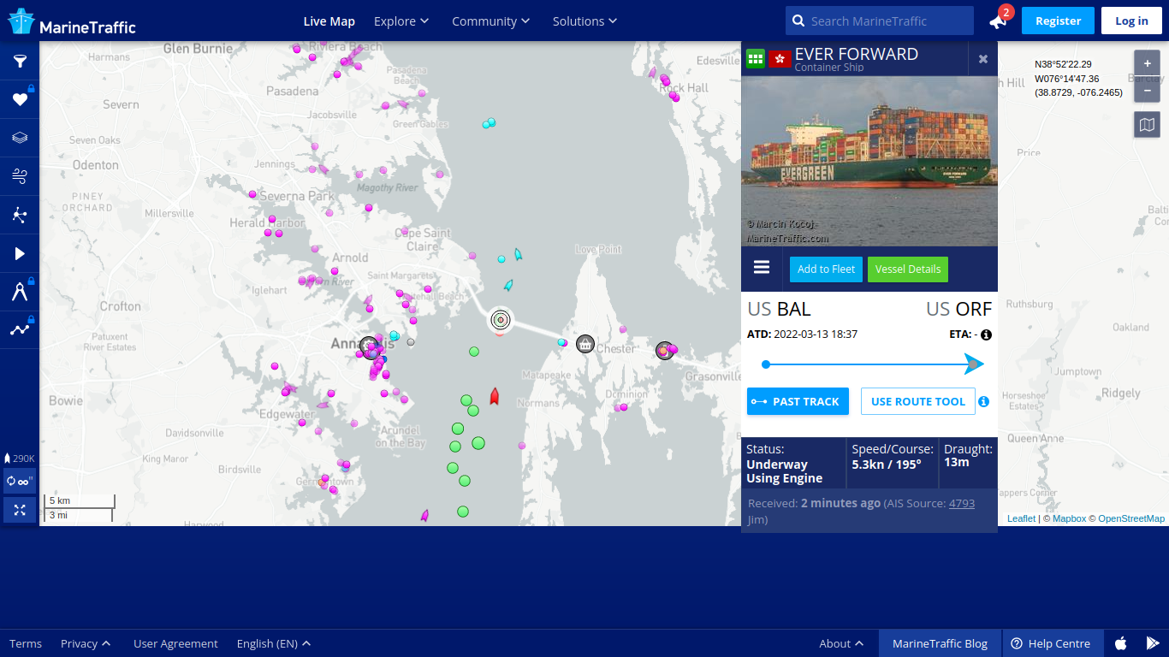The width and height of the screenshot is (1169, 657).
Task: Open the User Agreement link
Action: [x=175, y=643]
